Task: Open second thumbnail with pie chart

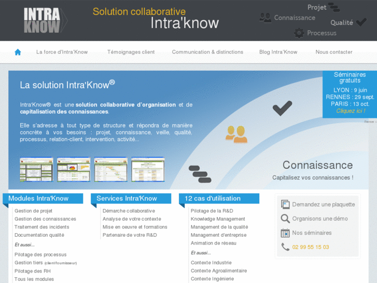Action: (x=74, y=169)
